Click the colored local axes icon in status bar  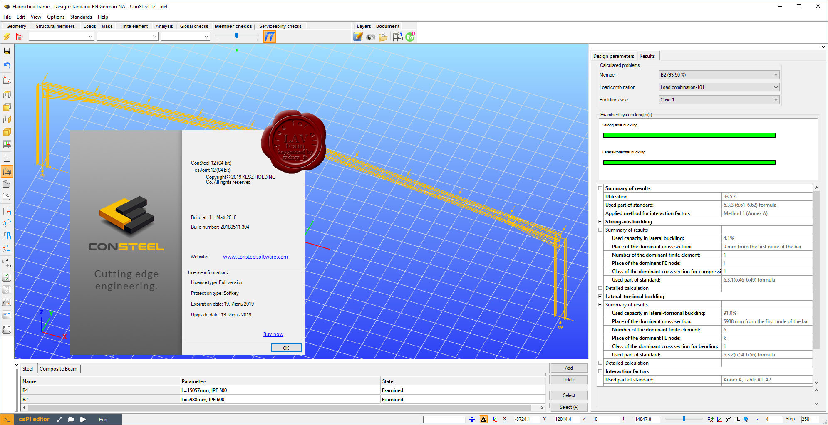(x=495, y=419)
